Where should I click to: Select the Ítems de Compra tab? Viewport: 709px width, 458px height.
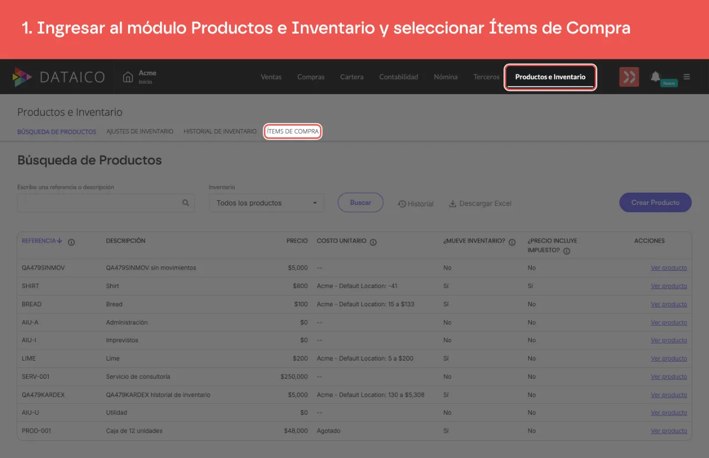tap(292, 132)
